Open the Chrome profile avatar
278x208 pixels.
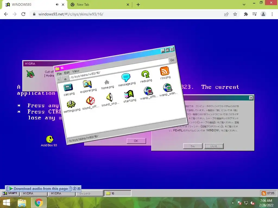263,14
